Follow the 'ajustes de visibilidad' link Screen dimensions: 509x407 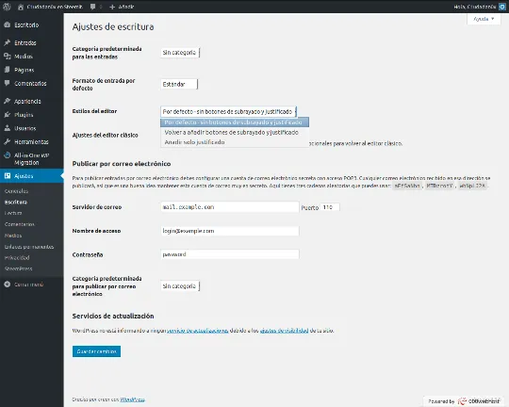[x=284, y=331]
